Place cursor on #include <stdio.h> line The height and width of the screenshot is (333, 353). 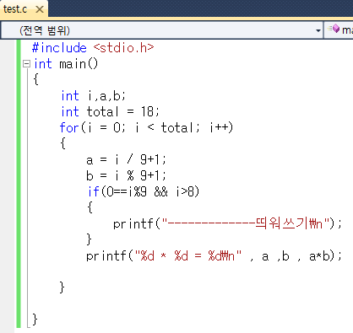click(93, 48)
